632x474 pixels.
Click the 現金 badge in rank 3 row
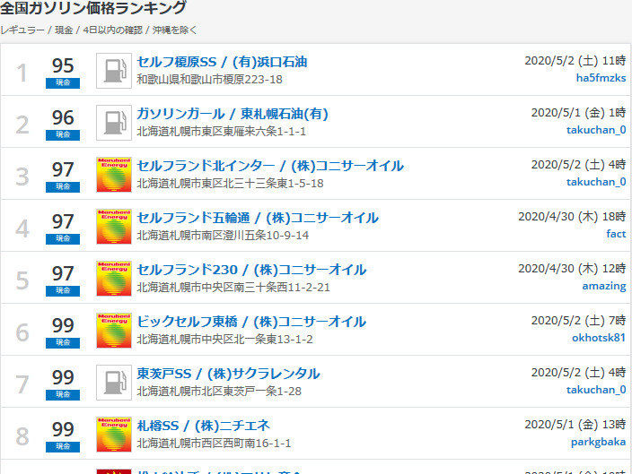(63, 186)
